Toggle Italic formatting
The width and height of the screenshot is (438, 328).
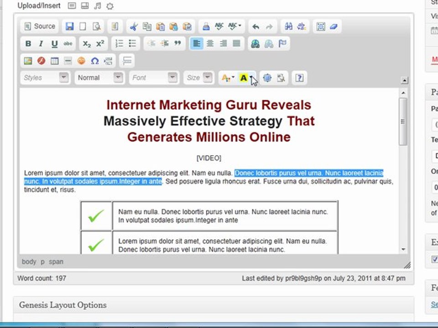[x=41, y=44]
